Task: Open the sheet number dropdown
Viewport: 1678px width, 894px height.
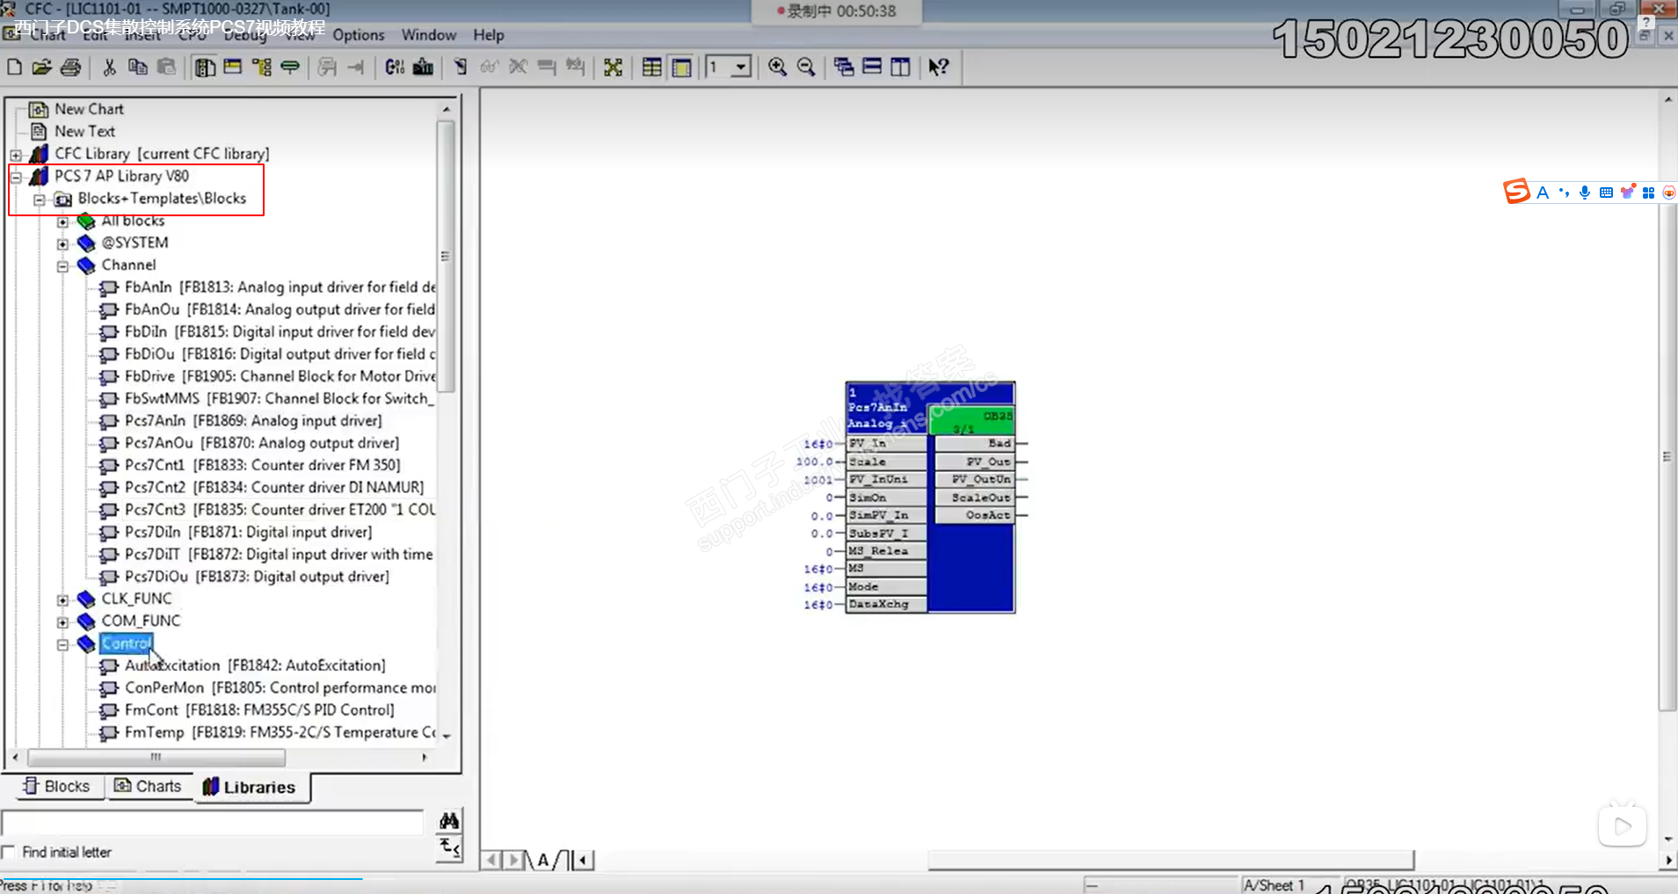Action: 741,67
